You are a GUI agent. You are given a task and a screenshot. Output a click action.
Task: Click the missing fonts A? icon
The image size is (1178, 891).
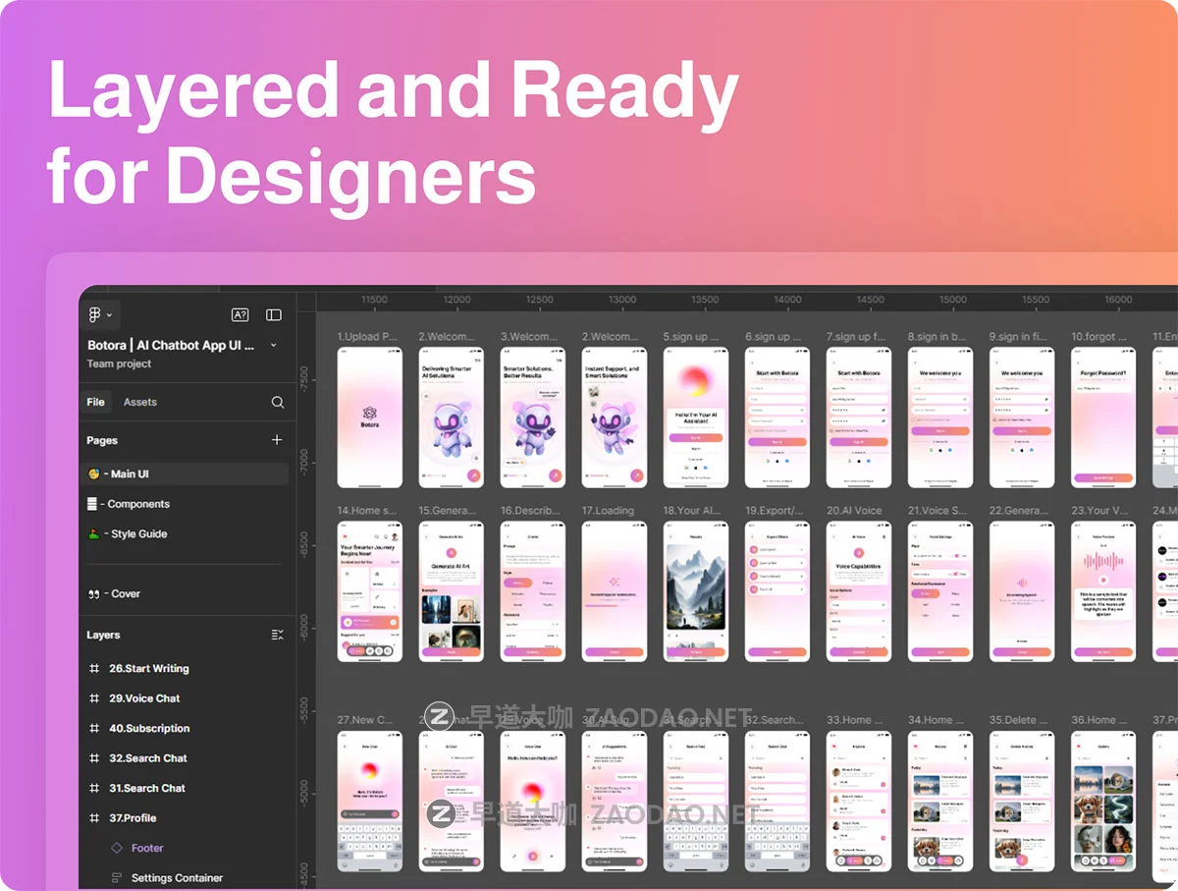240,315
